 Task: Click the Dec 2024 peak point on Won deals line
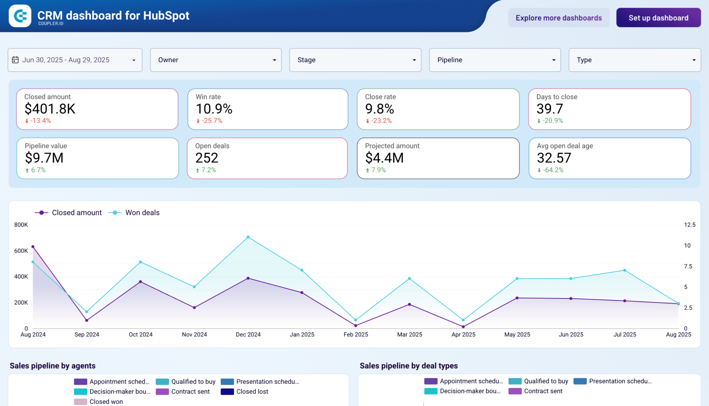[248, 237]
